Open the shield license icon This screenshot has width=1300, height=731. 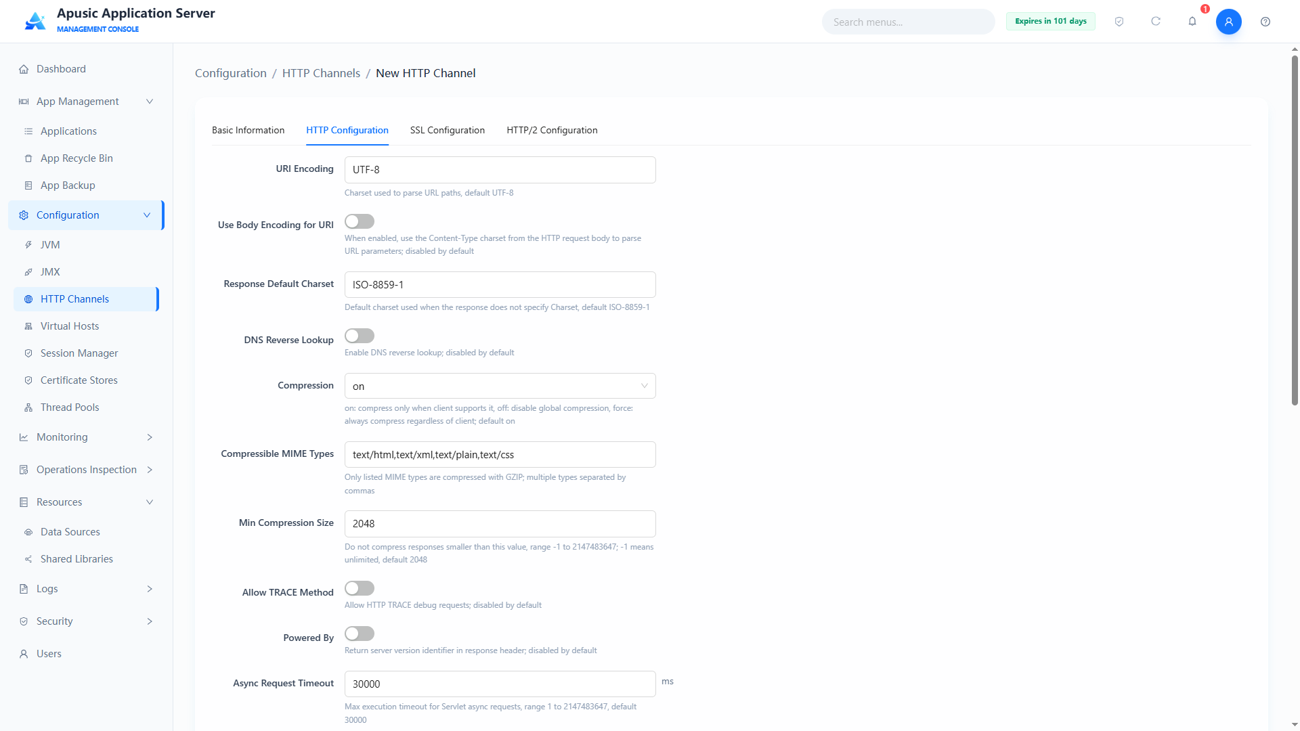click(1119, 22)
